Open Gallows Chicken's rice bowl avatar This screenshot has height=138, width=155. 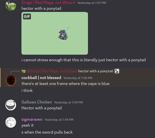(x=11, y=105)
